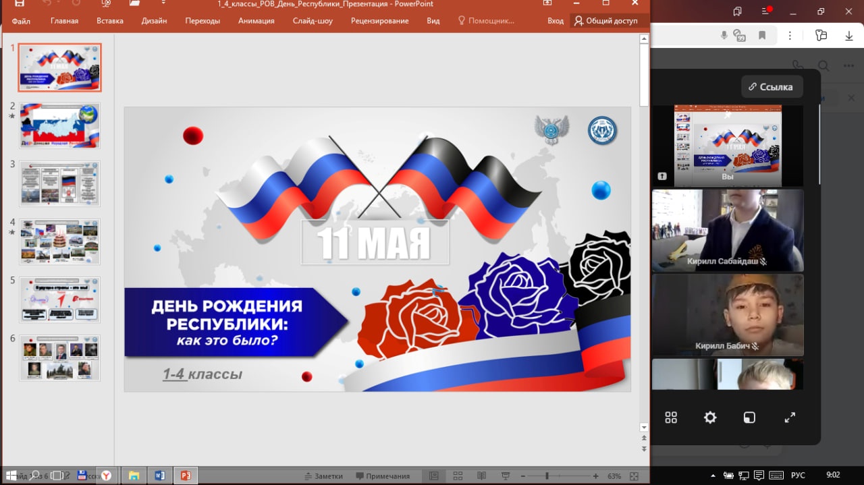Click the bookmark icon in browser address bar

pos(763,35)
